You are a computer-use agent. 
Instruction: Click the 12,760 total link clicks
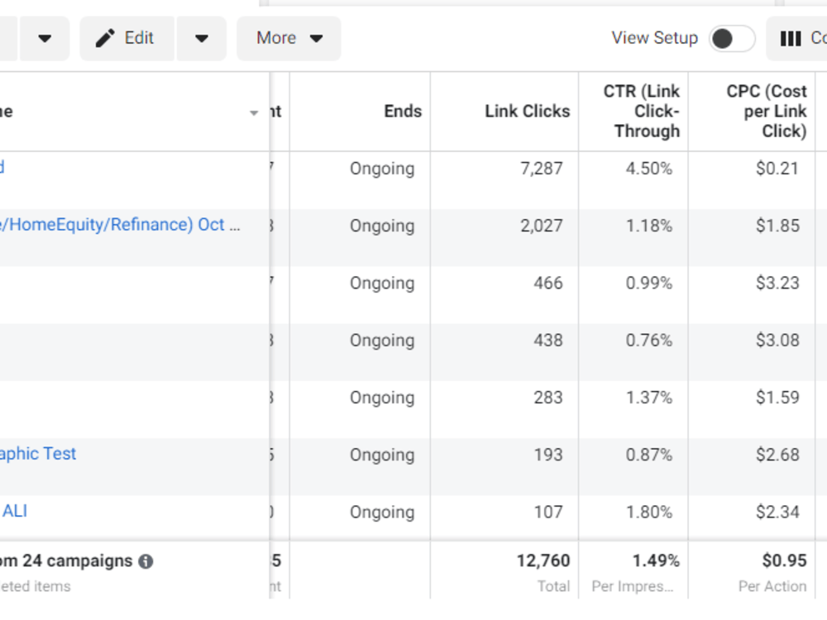coord(543,560)
